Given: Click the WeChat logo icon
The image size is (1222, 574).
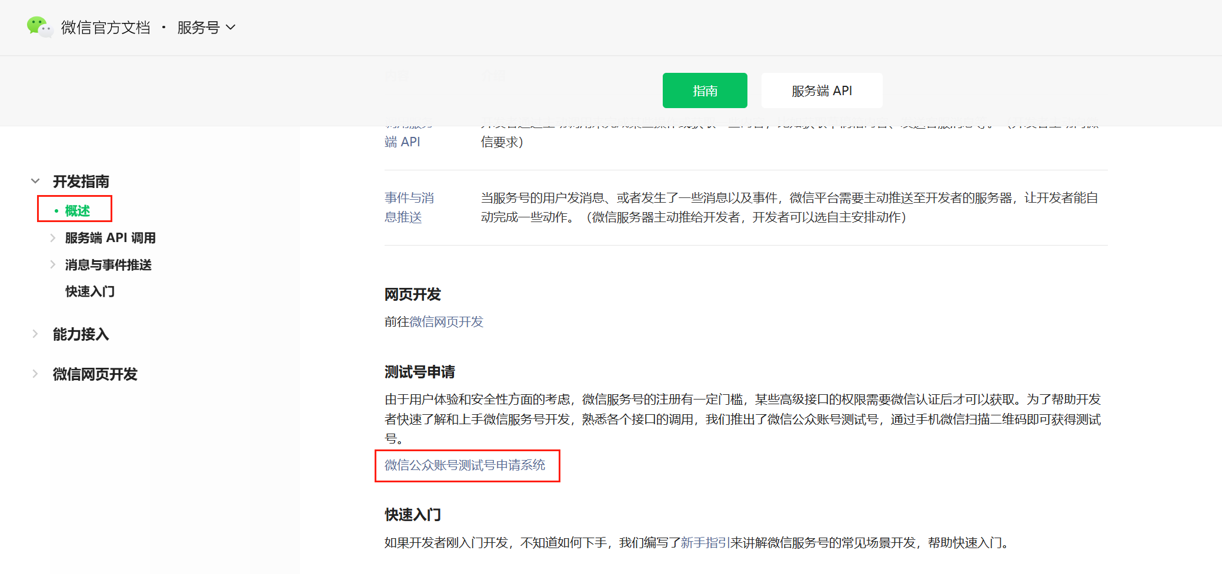Looking at the screenshot, I should [x=39, y=27].
